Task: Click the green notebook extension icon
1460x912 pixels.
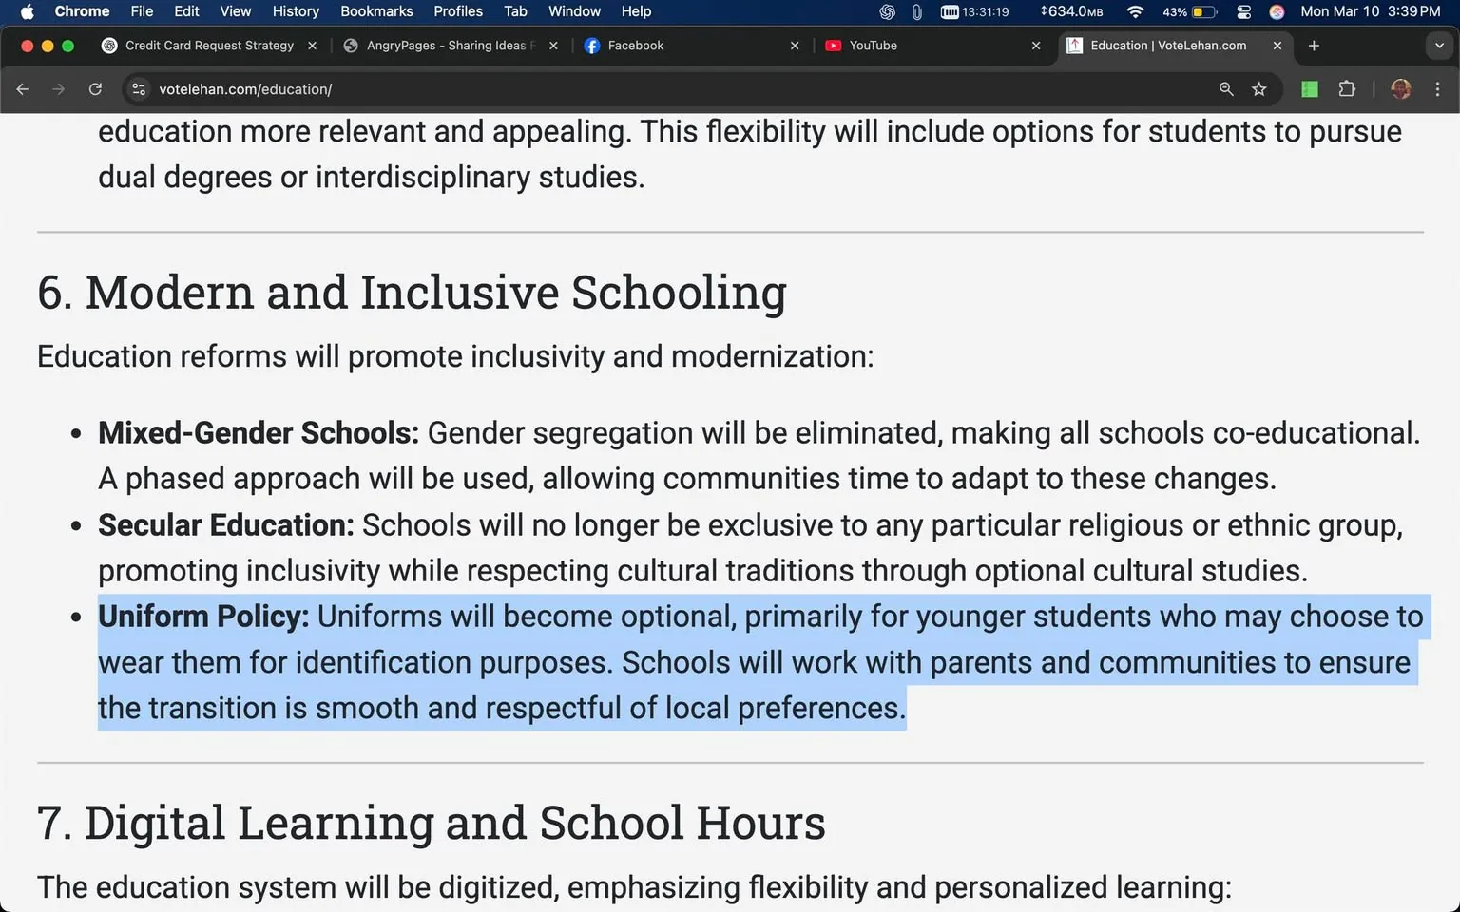Action: (1309, 89)
